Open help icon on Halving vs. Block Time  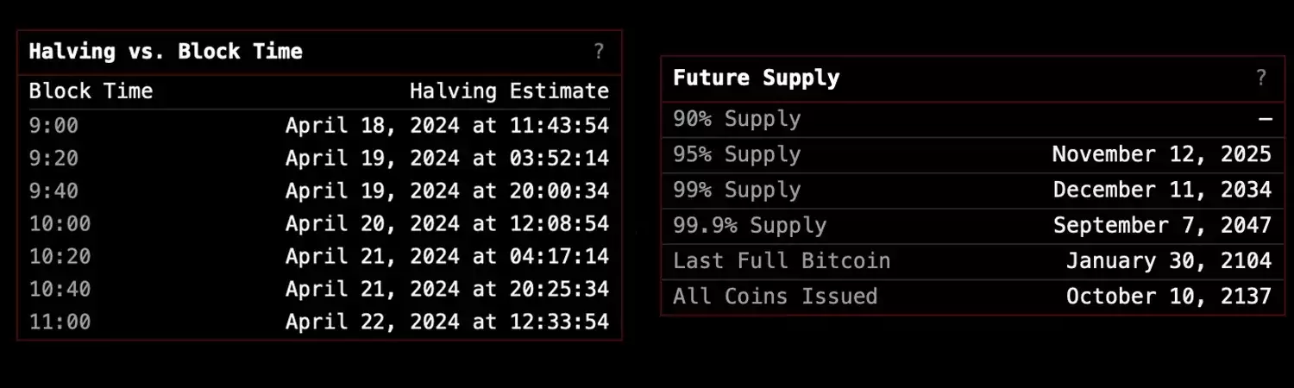599,52
